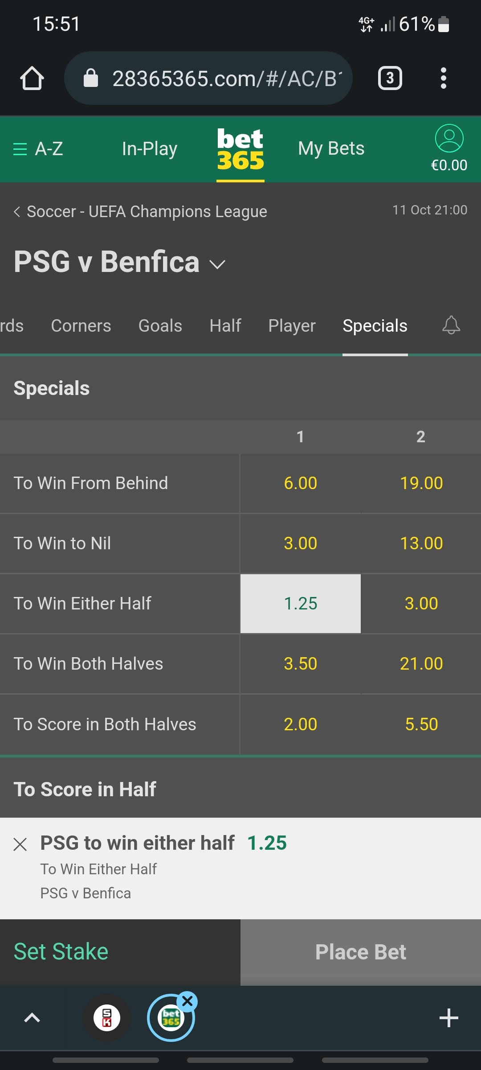Switch to the Corners tab

point(81,325)
